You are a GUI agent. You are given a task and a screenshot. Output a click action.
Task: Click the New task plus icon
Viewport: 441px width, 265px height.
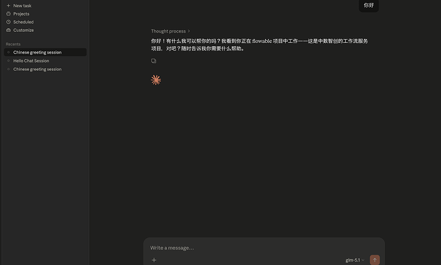8,6
